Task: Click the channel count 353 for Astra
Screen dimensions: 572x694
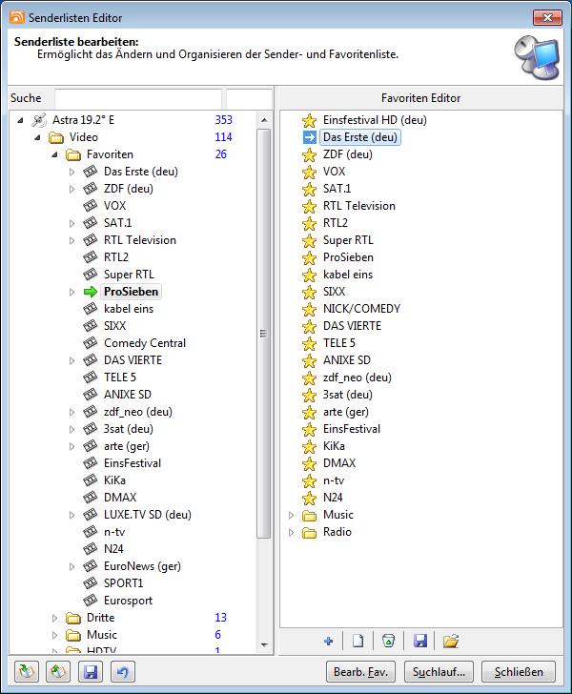Action: click(x=224, y=120)
